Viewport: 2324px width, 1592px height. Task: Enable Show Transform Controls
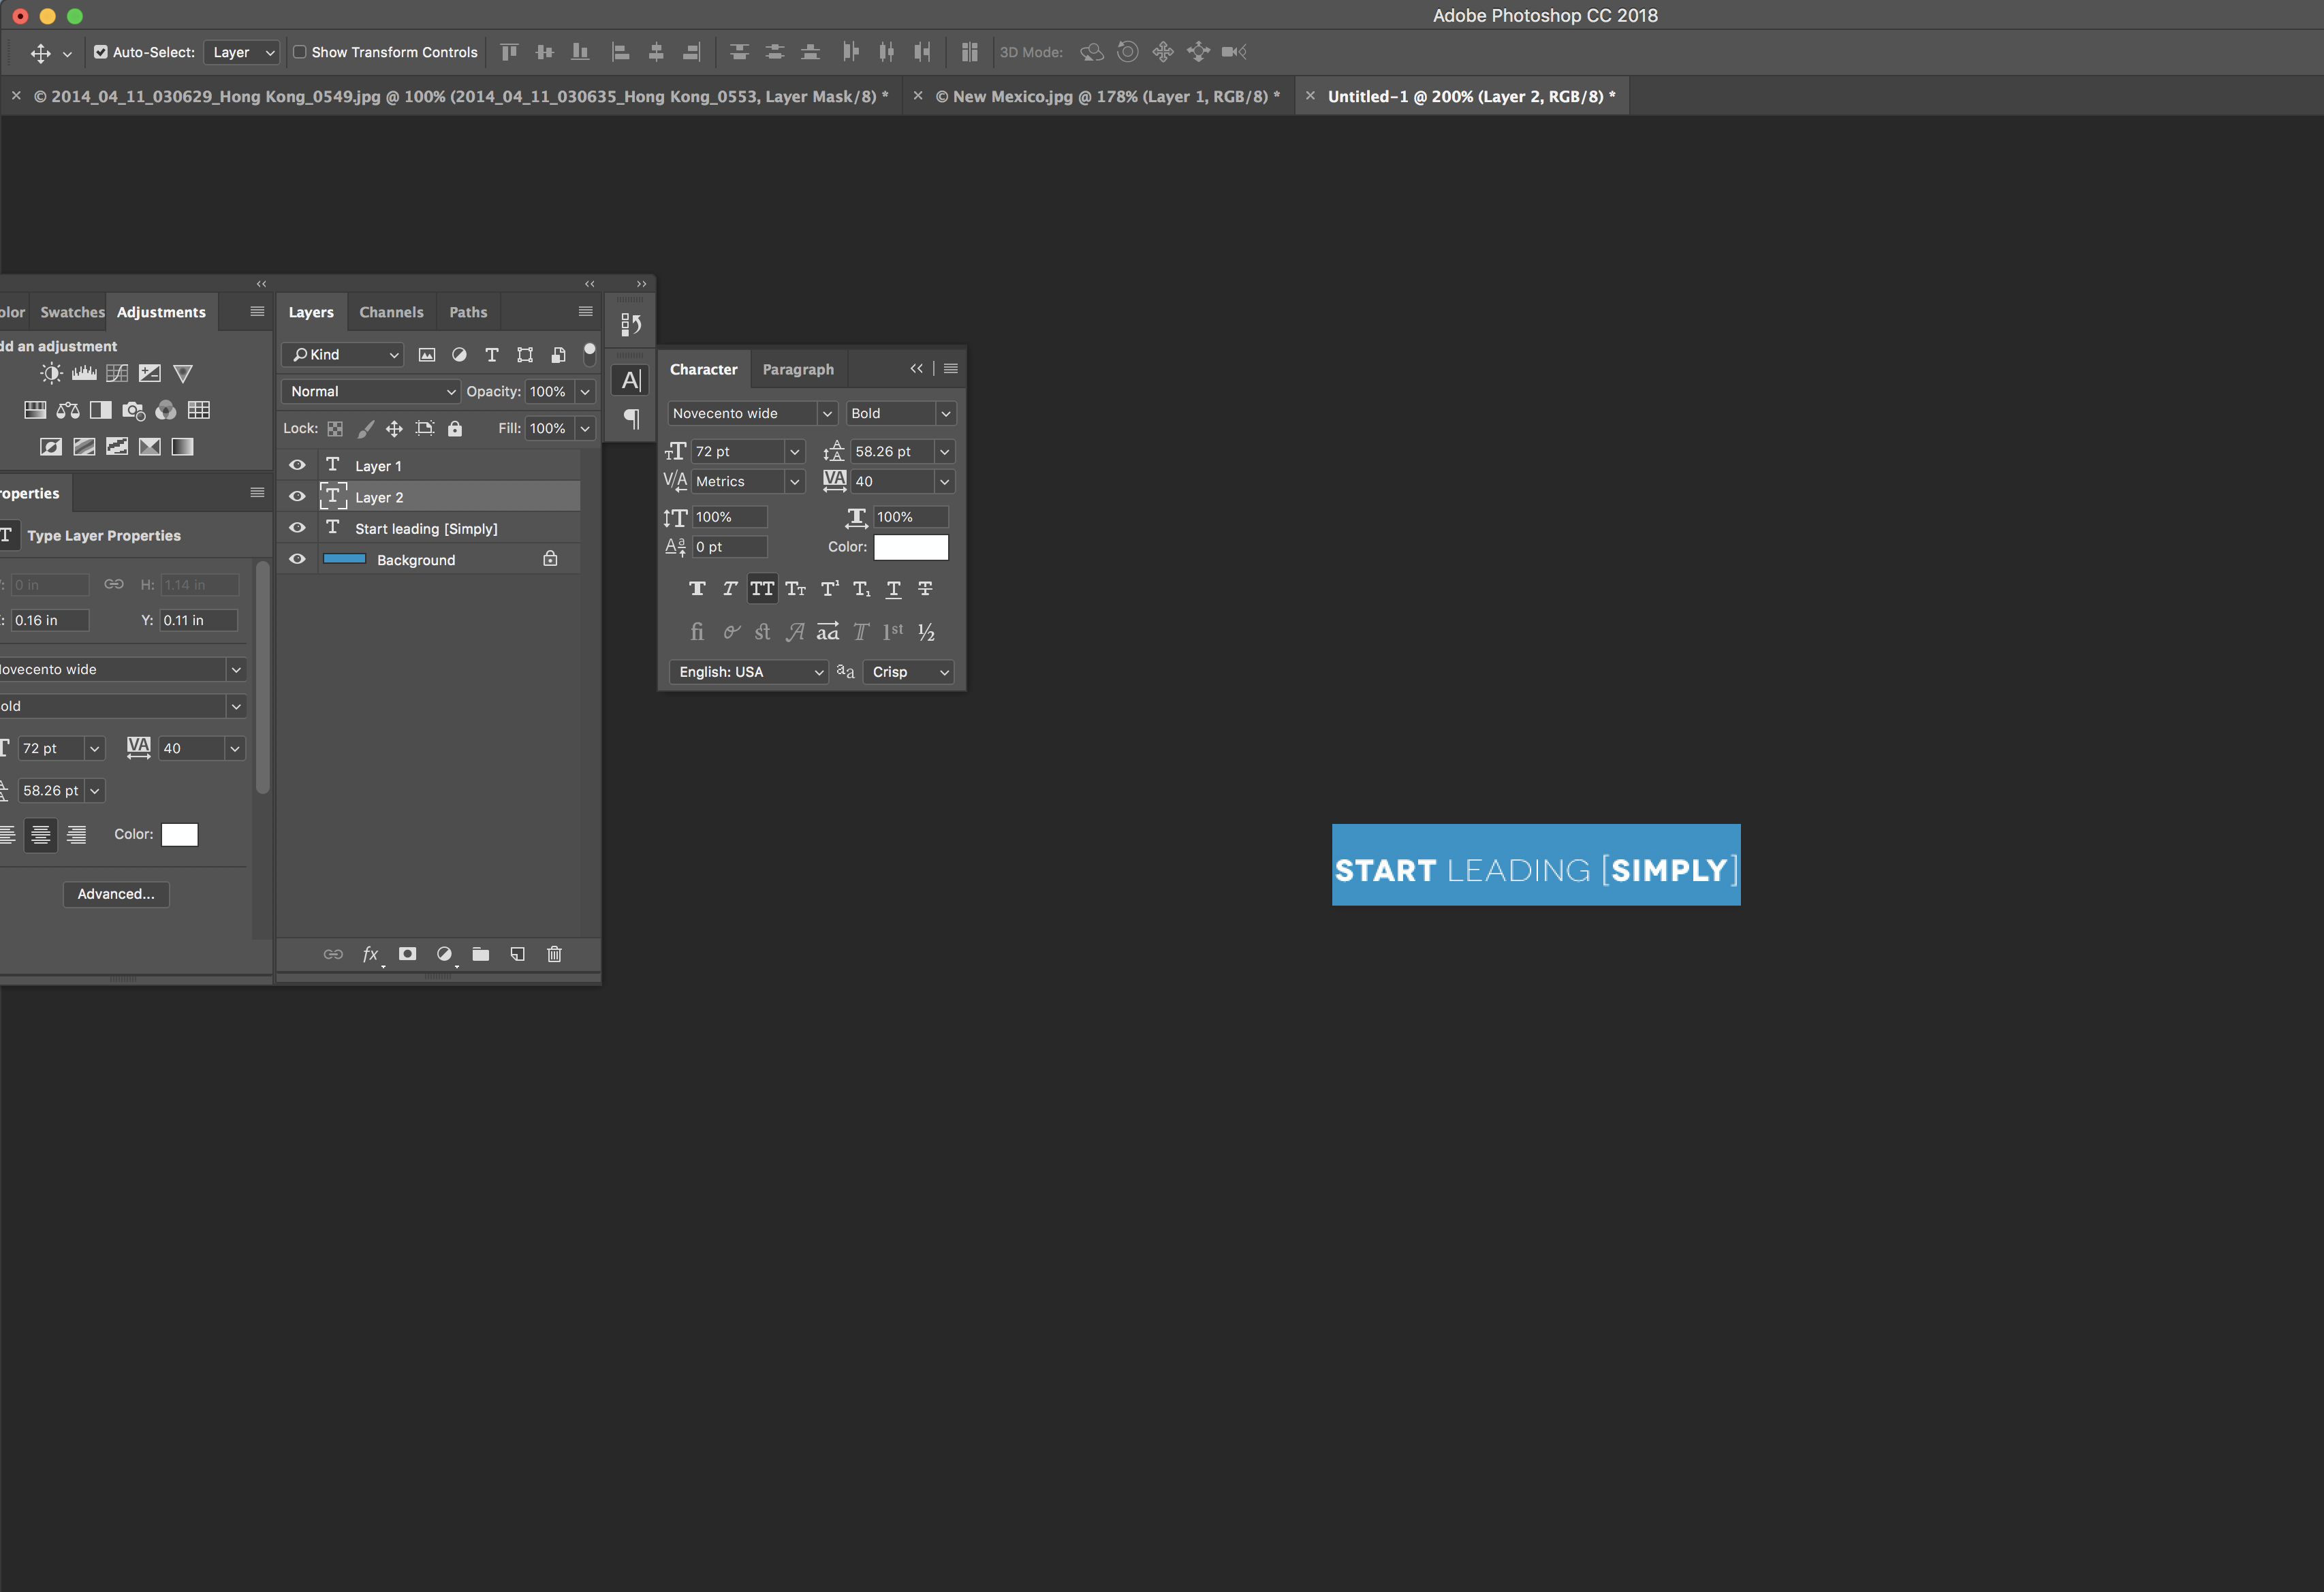pos(299,52)
